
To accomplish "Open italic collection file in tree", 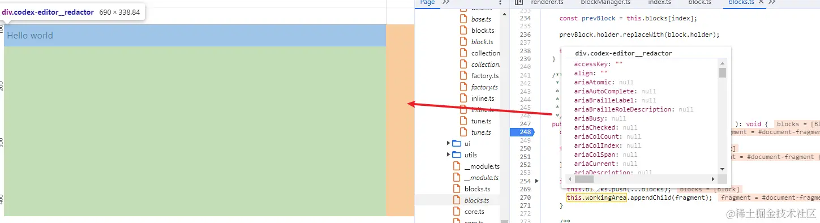I will [x=486, y=65].
